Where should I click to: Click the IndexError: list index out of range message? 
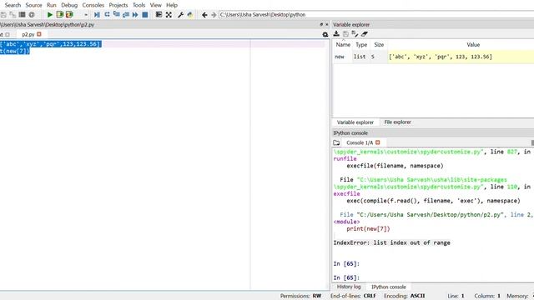[391, 242]
